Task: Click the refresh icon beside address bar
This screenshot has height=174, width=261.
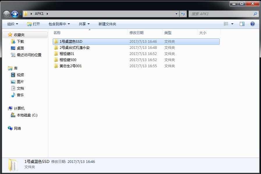Action: (x=183, y=14)
